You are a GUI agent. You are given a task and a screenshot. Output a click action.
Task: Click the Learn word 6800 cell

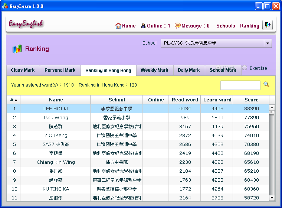click(x=217, y=118)
